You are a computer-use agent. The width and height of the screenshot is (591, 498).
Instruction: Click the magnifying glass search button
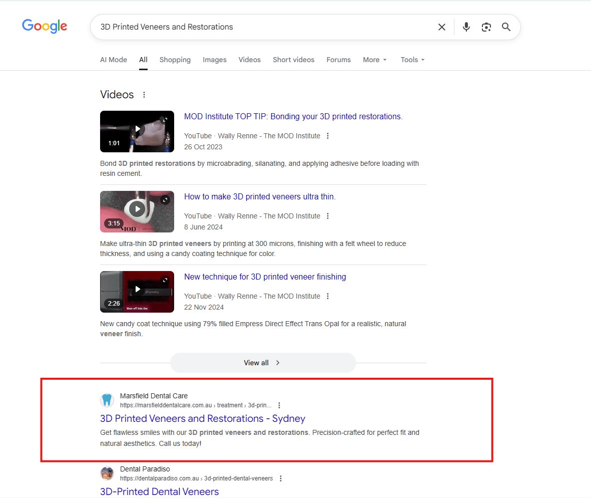click(x=506, y=27)
